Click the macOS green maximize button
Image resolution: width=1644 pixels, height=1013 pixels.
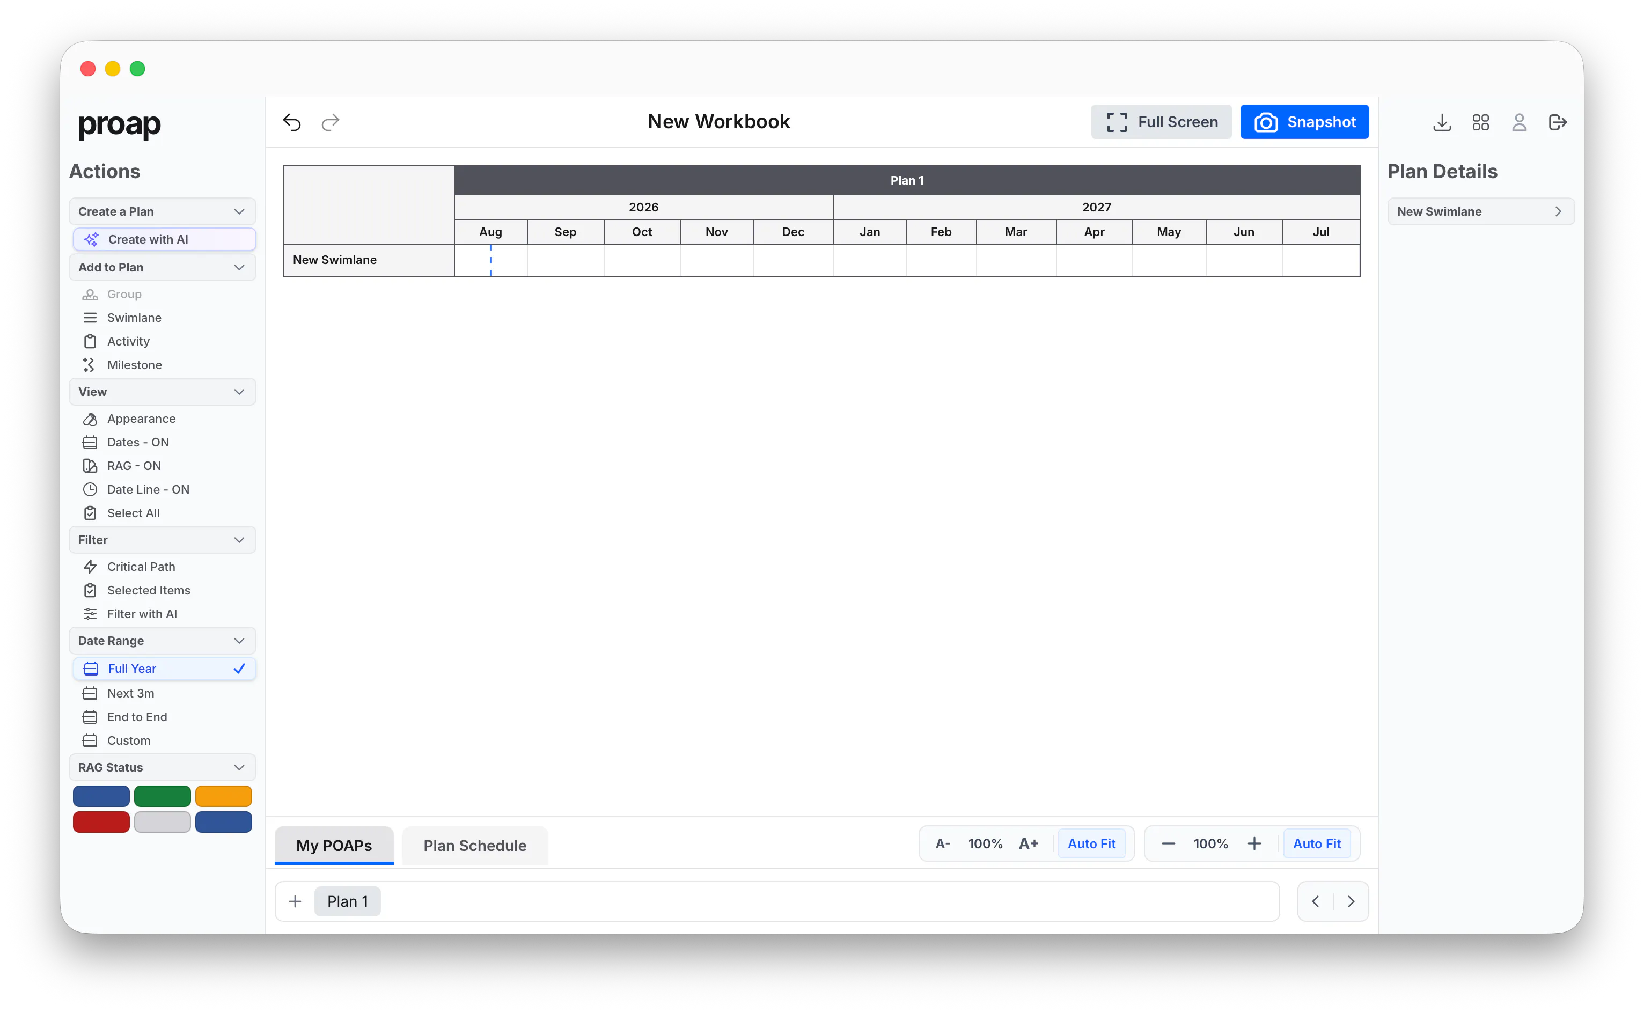coord(137,68)
